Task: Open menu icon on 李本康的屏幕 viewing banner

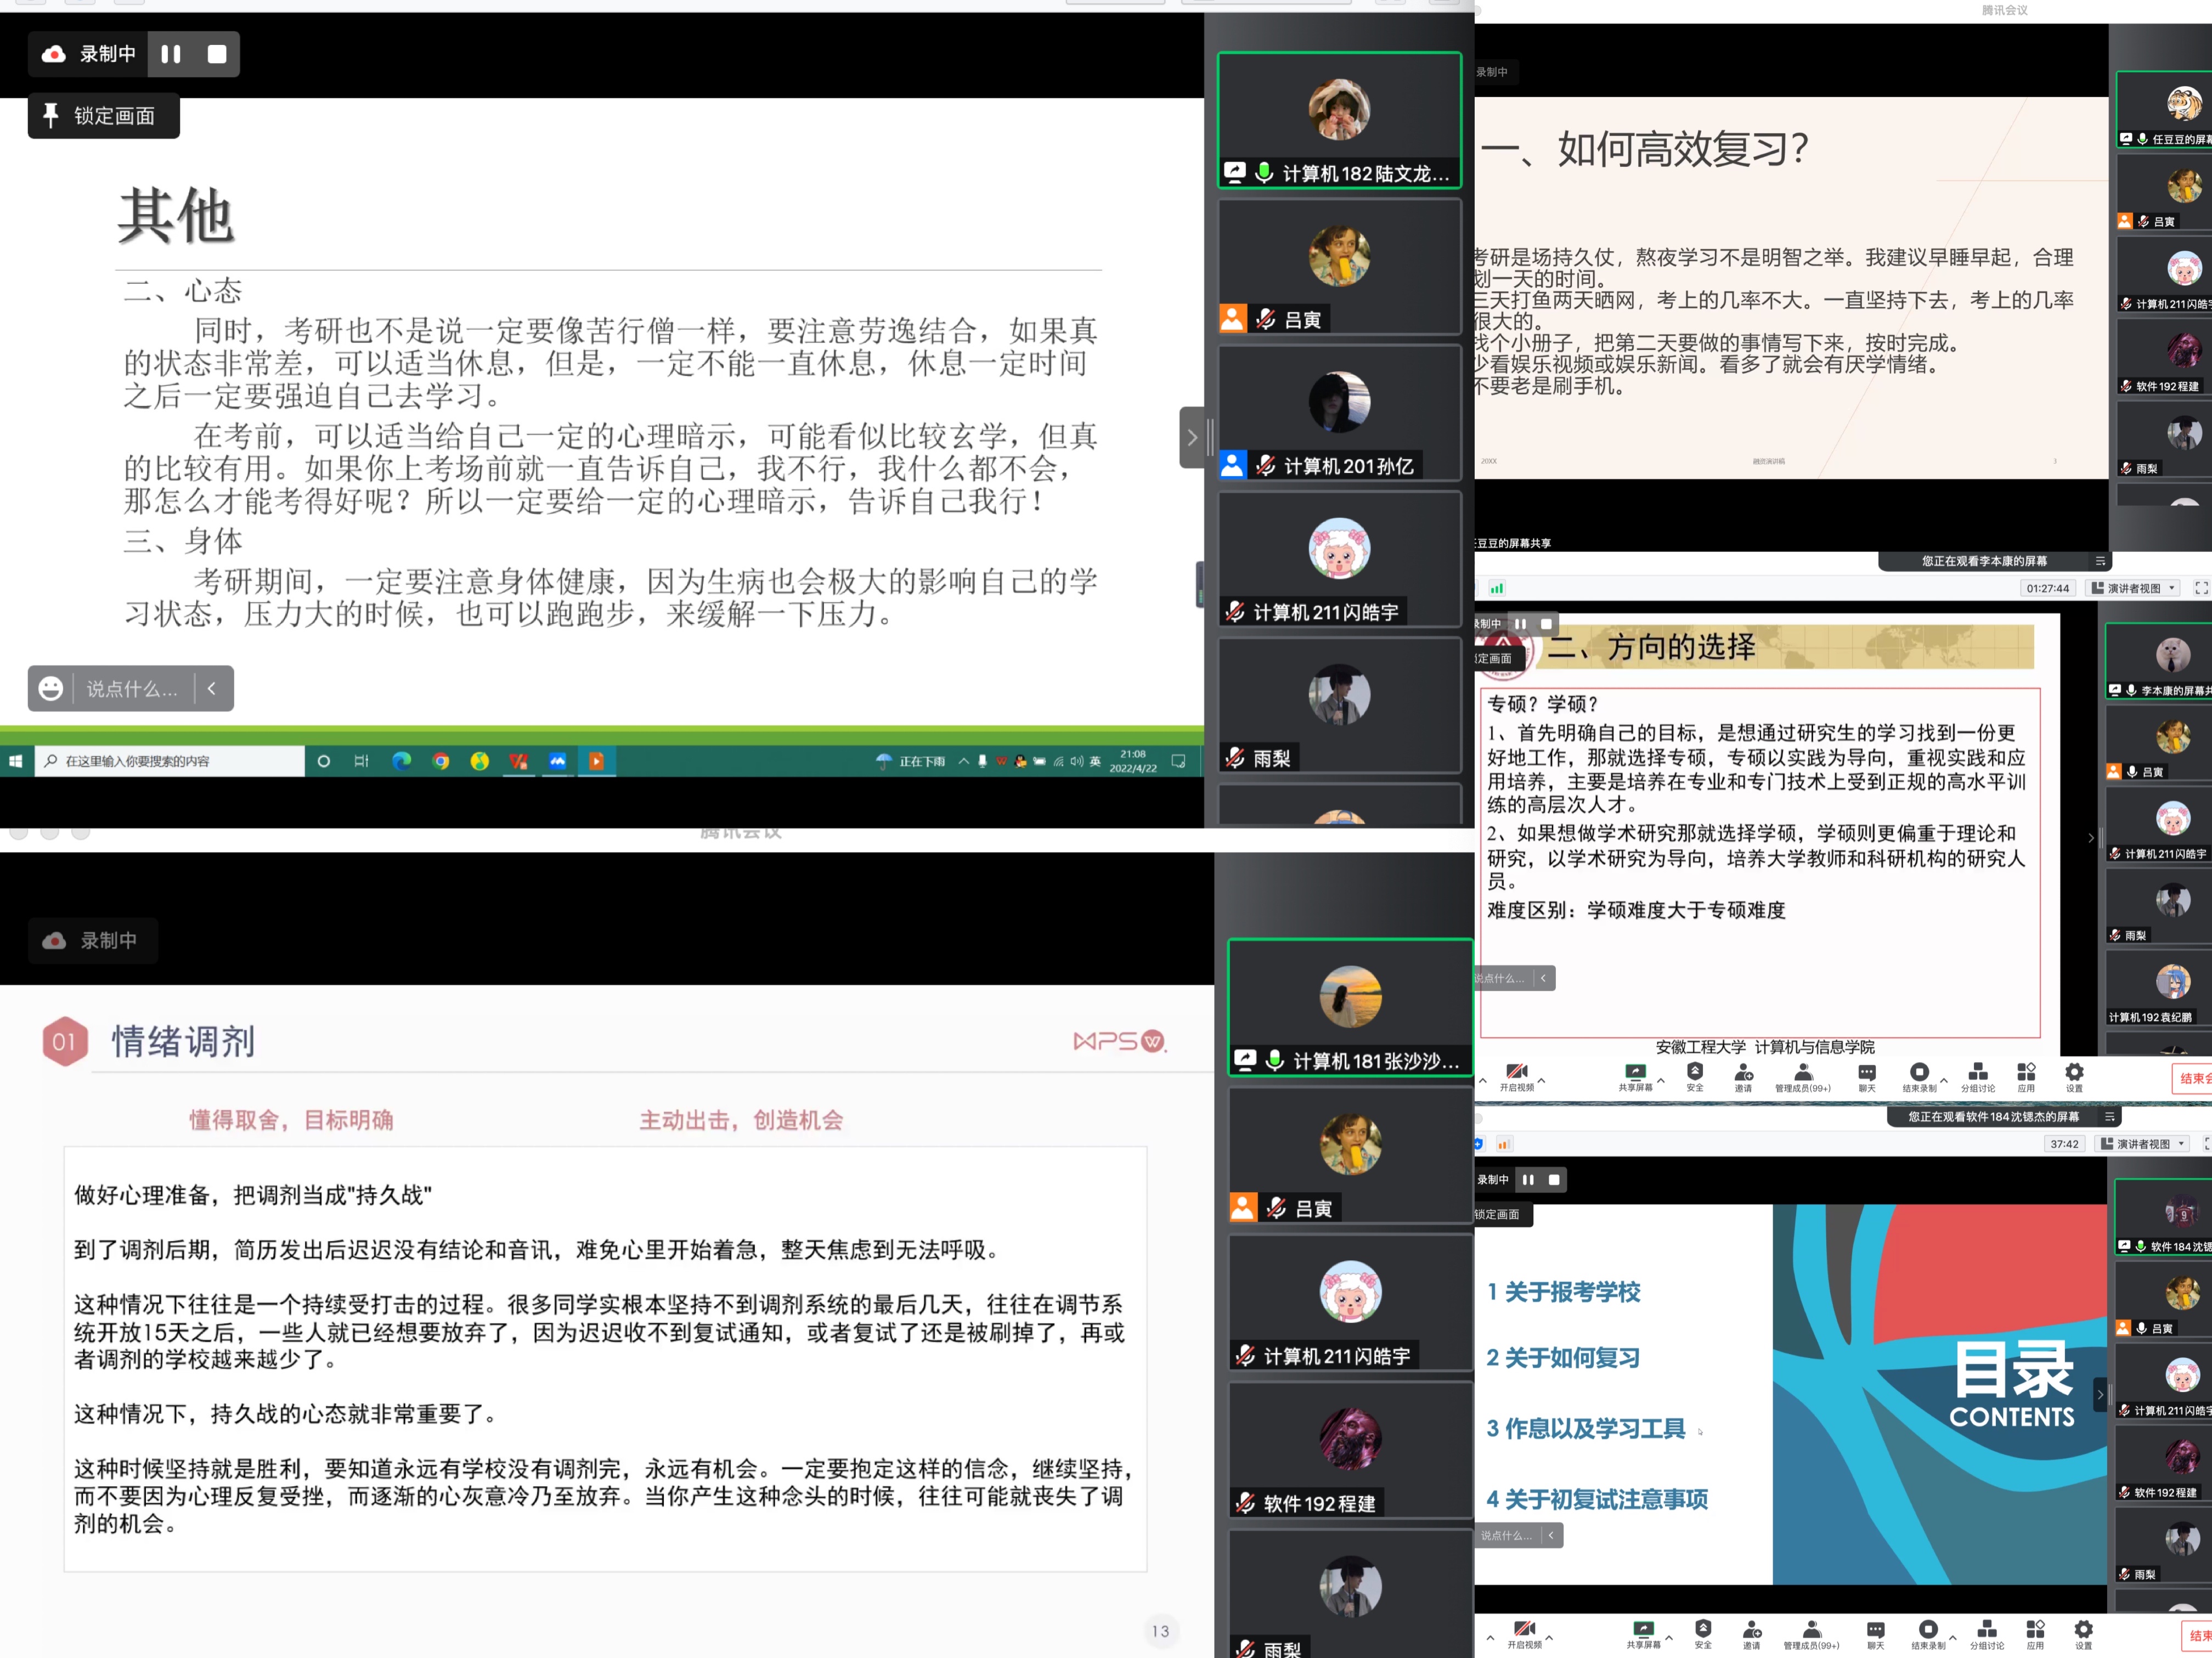Action: [x=2100, y=561]
